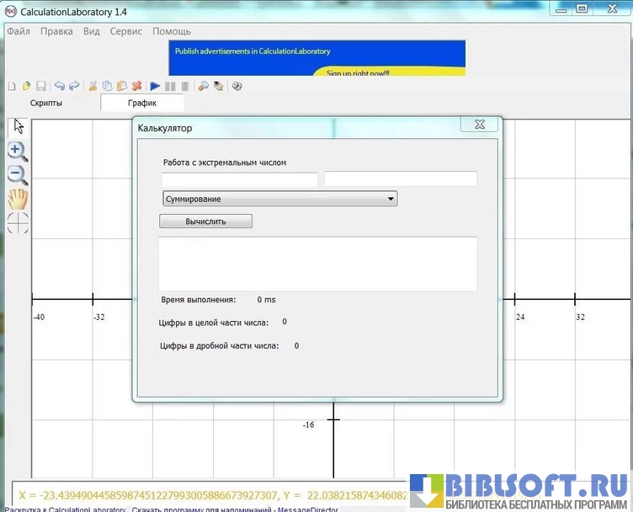Open the Сервис menu

(x=126, y=31)
